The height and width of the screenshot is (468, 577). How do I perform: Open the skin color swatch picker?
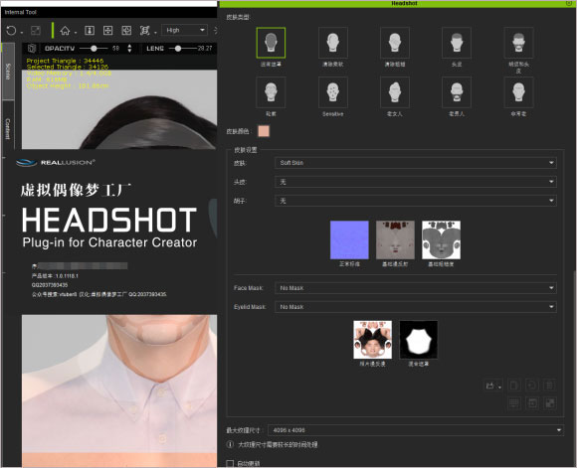264,131
